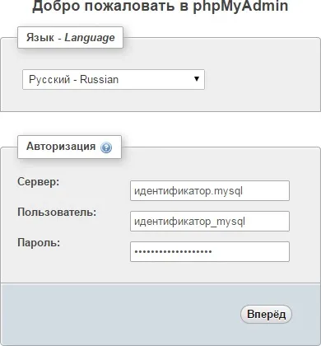Click the Сервер input field
This screenshot has width=321, height=346.
(210, 190)
